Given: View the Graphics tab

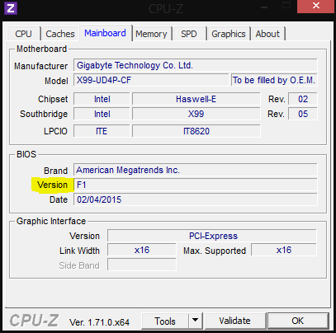Looking at the screenshot, I should click(229, 34).
